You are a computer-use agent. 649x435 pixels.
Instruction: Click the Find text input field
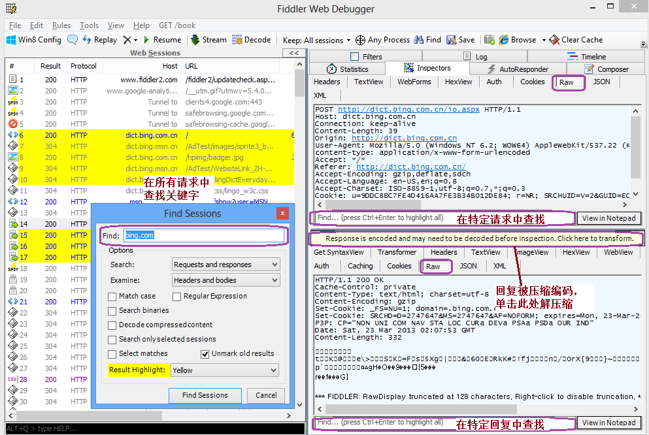(x=203, y=235)
